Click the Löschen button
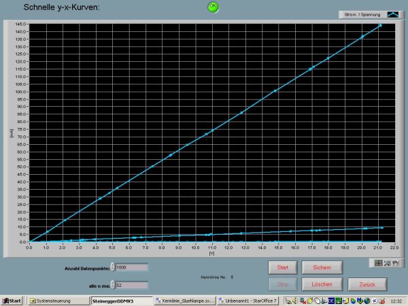 pyautogui.click(x=322, y=284)
